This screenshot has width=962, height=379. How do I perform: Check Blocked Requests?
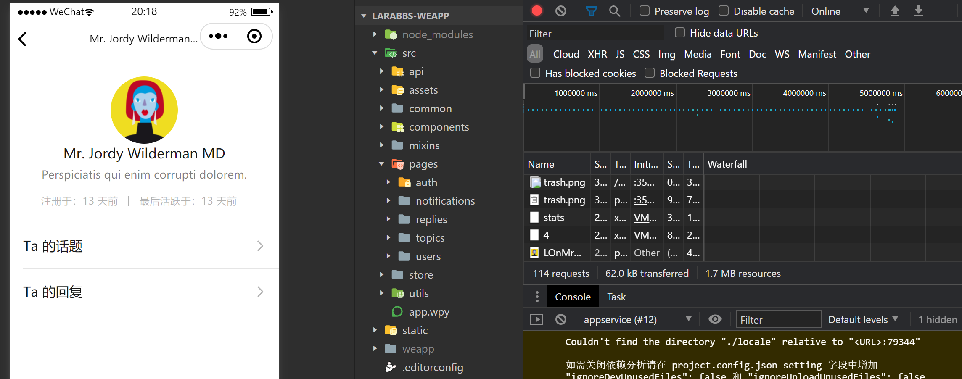click(649, 73)
